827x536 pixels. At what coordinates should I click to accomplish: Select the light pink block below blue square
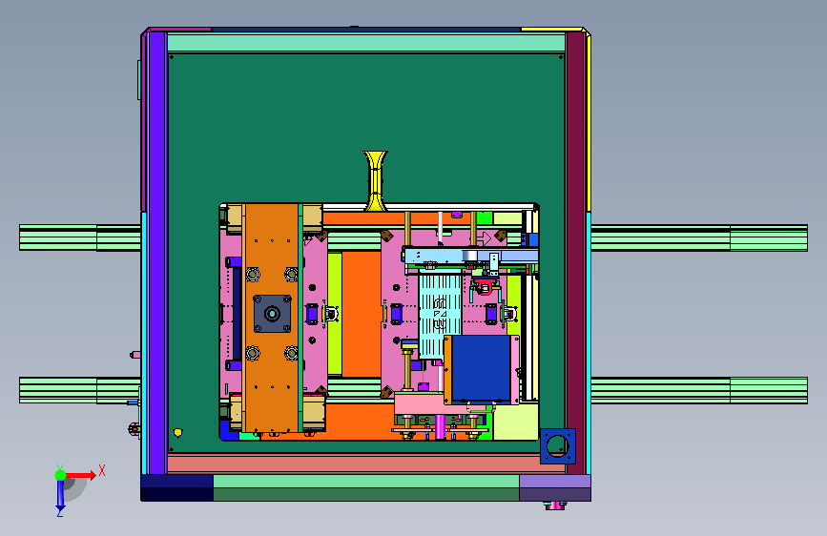421,403
